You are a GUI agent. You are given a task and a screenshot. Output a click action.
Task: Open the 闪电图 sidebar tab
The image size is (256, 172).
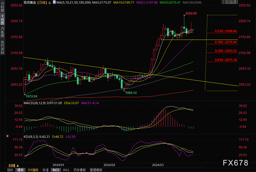(x=2, y=32)
